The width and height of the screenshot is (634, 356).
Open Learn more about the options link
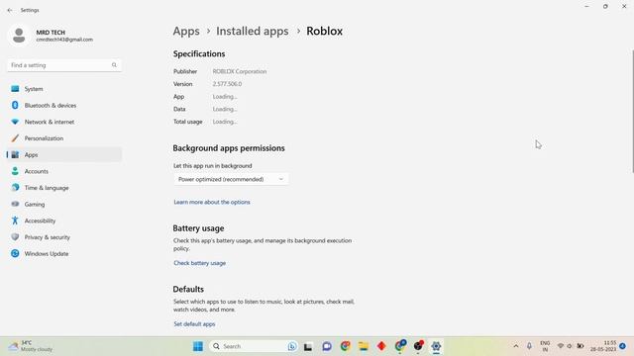coord(212,202)
